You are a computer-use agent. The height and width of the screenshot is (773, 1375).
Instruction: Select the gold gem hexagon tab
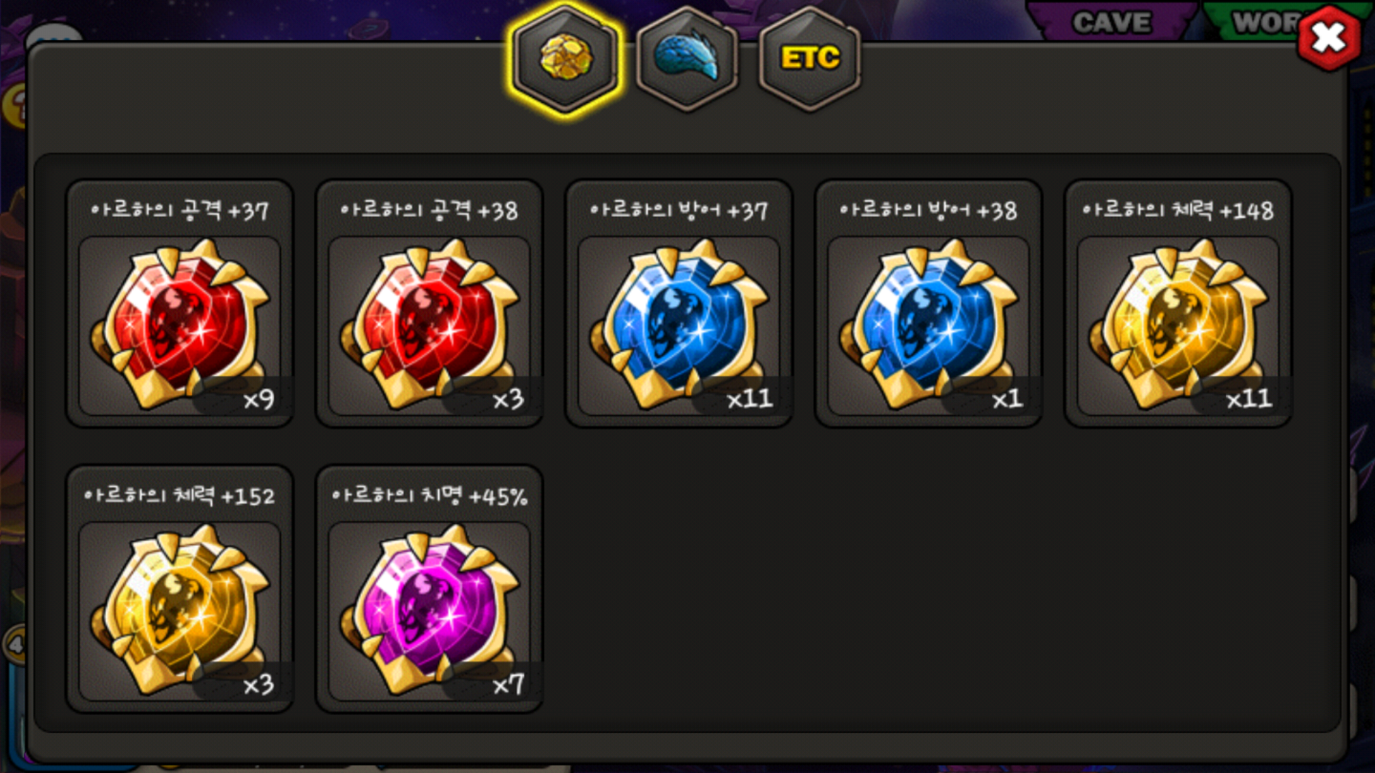[565, 58]
